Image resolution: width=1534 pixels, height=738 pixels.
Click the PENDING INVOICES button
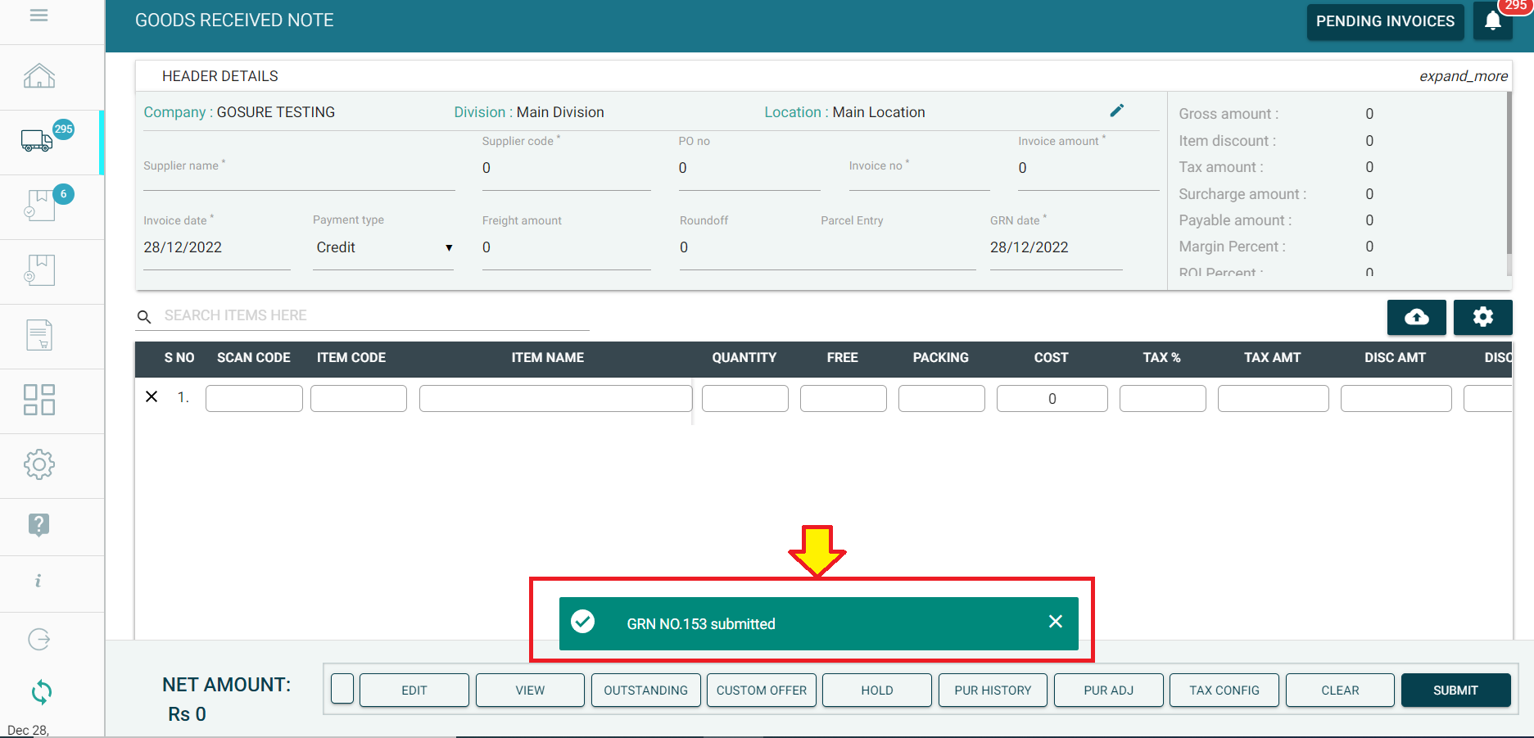tap(1385, 21)
